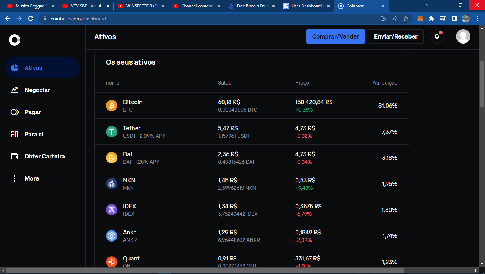Click the Coinbase logo in sidebar

[x=15, y=40]
